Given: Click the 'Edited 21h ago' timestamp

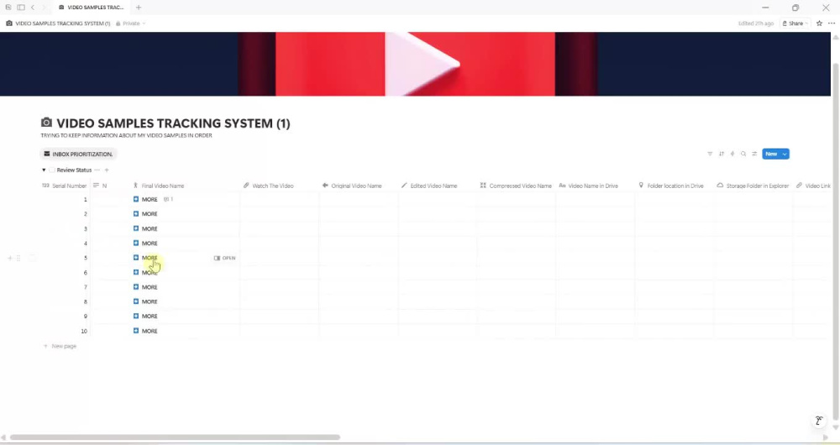Looking at the screenshot, I should [756, 24].
